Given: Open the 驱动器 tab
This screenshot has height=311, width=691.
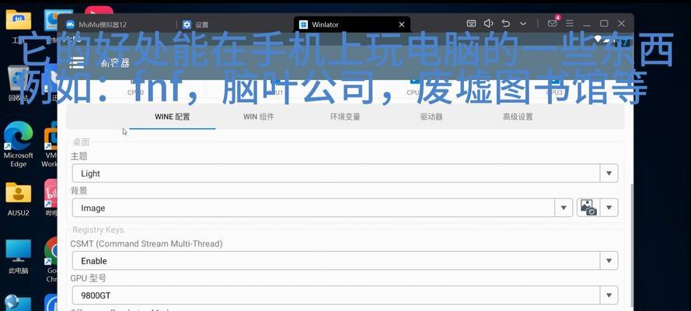Looking at the screenshot, I should coord(431,117).
